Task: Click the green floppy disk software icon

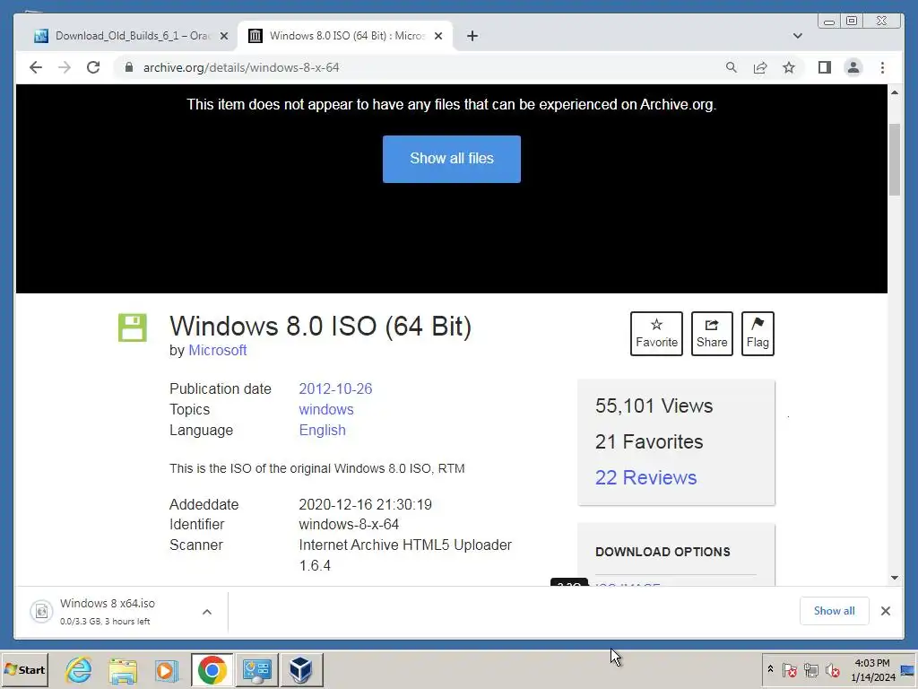Action: pyautogui.click(x=133, y=327)
